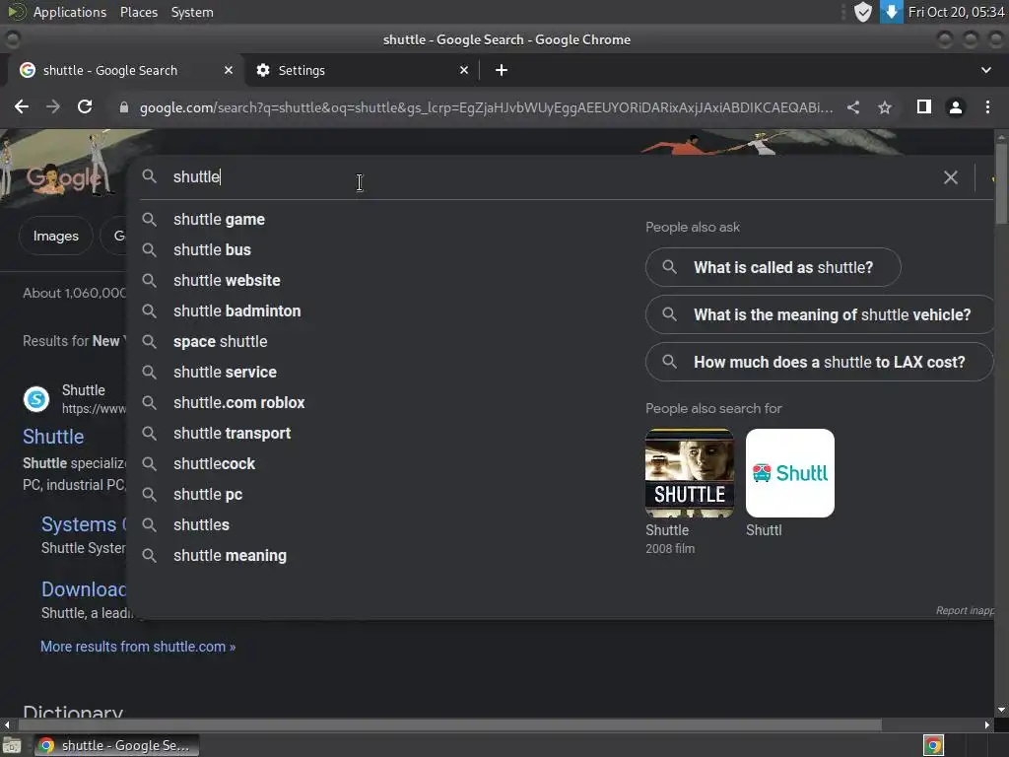Click the padlock site info icon
The width and height of the screenshot is (1009, 757).
coord(123,107)
